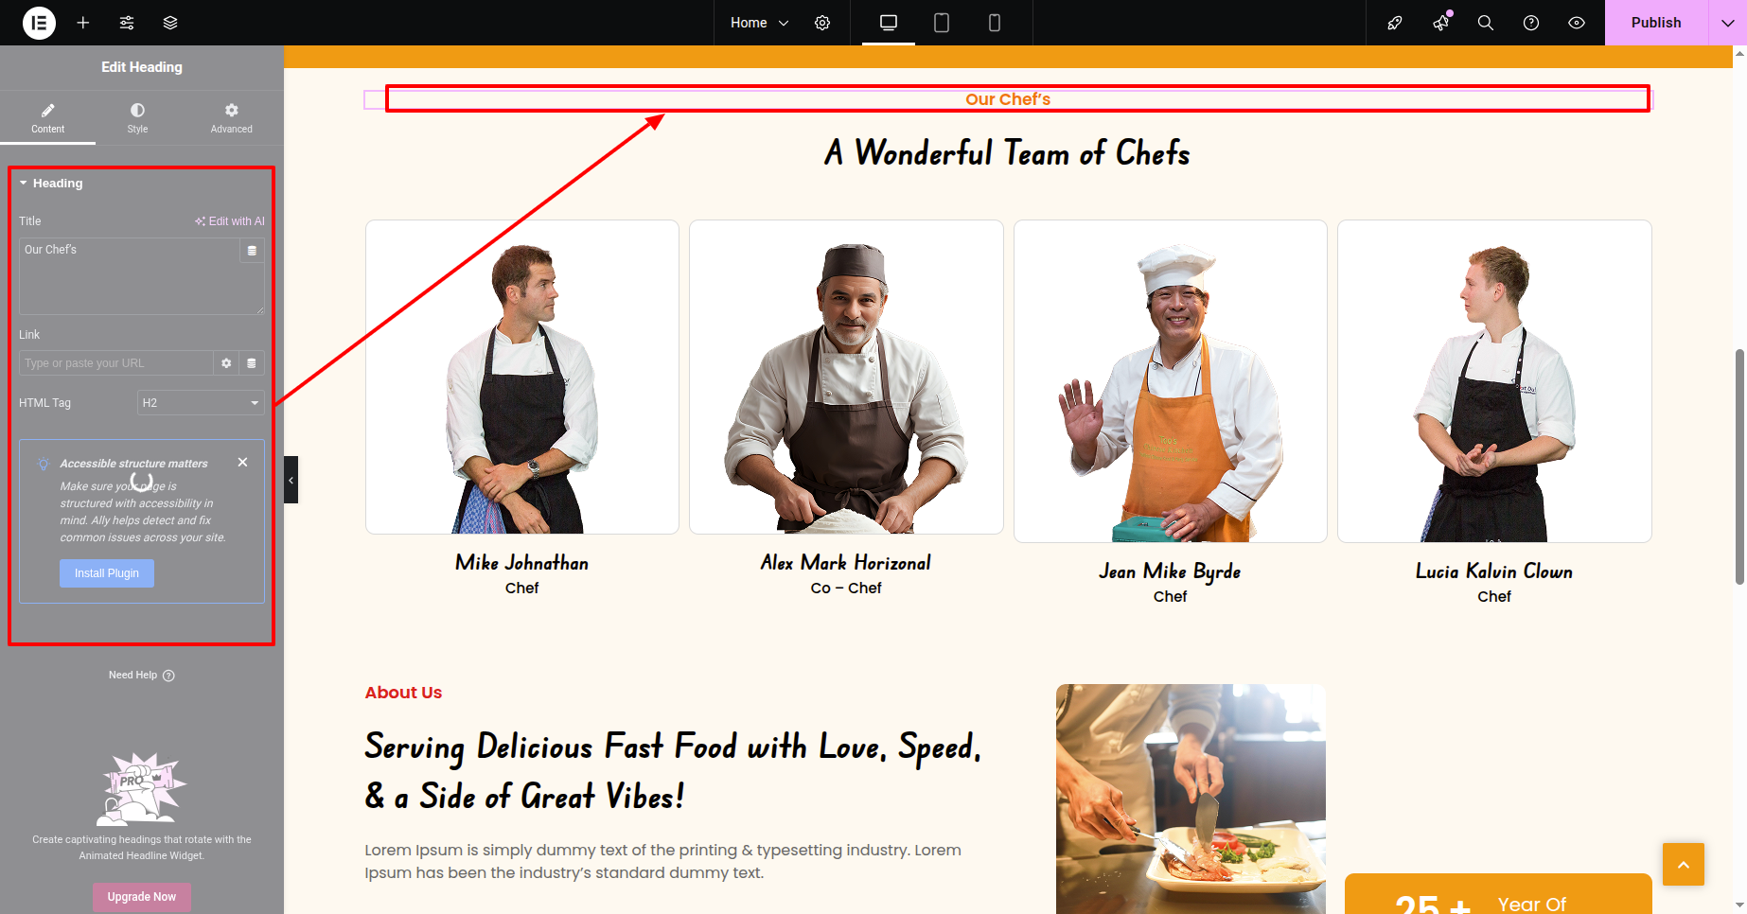Click the help question mark icon
Viewport: 1747px width, 914px height.
point(1531,23)
